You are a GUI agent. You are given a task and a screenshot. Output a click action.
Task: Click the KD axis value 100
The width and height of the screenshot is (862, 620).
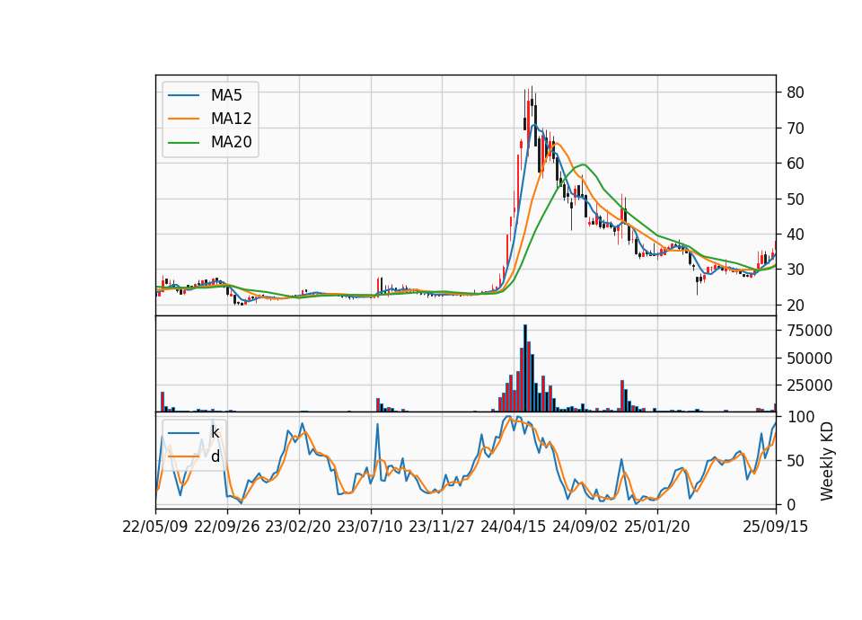800,417
